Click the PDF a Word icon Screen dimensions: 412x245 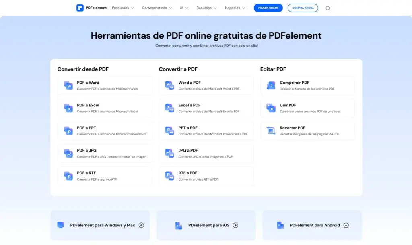(x=68, y=85)
